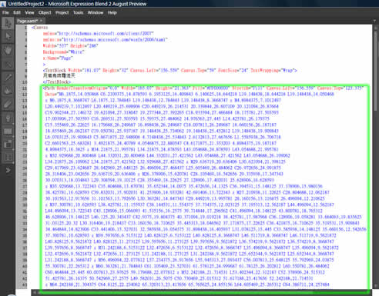Open the Tools menu
The height and width of the screenshot is (296, 379).
click(78, 12)
